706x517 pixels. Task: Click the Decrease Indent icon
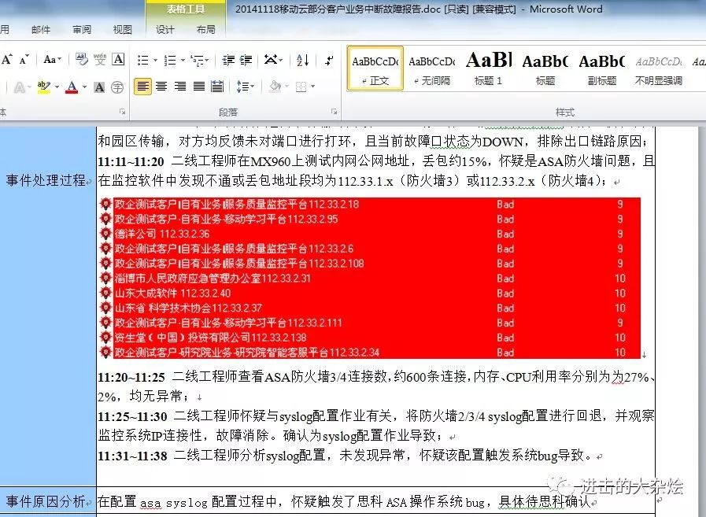click(228, 60)
